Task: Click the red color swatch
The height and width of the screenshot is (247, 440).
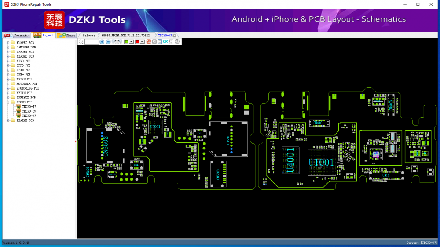Action: tap(137, 42)
